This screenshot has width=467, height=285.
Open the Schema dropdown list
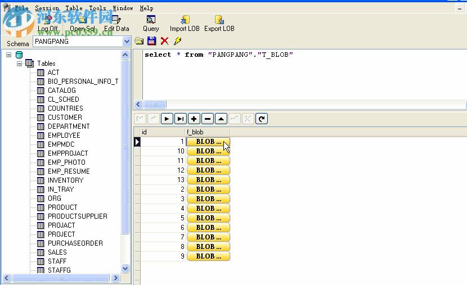pyautogui.click(x=127, y=42)
